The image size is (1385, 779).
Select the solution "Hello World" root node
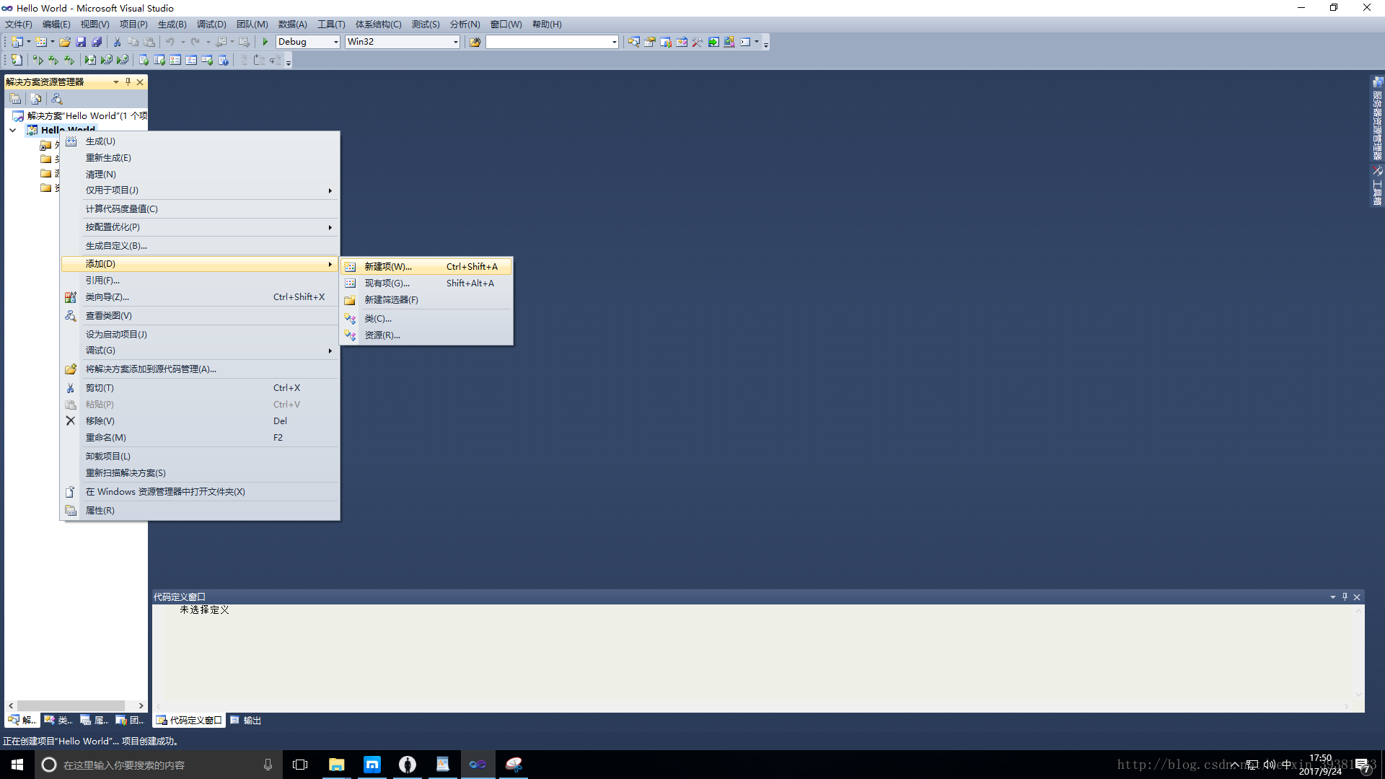[79, 116]
